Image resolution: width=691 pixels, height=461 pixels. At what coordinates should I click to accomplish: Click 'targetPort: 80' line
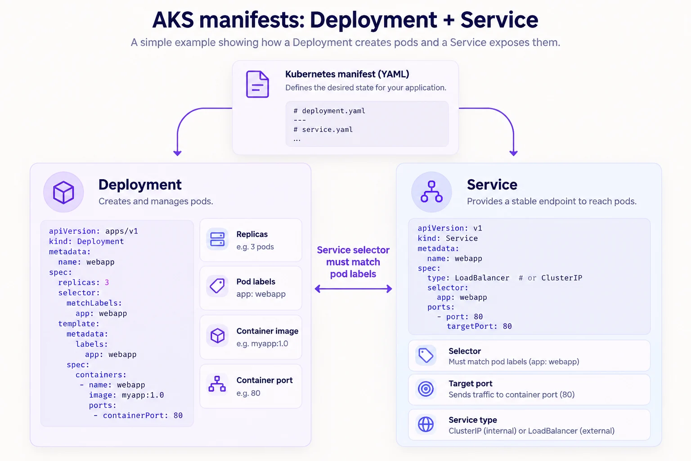tap(479, 326)
